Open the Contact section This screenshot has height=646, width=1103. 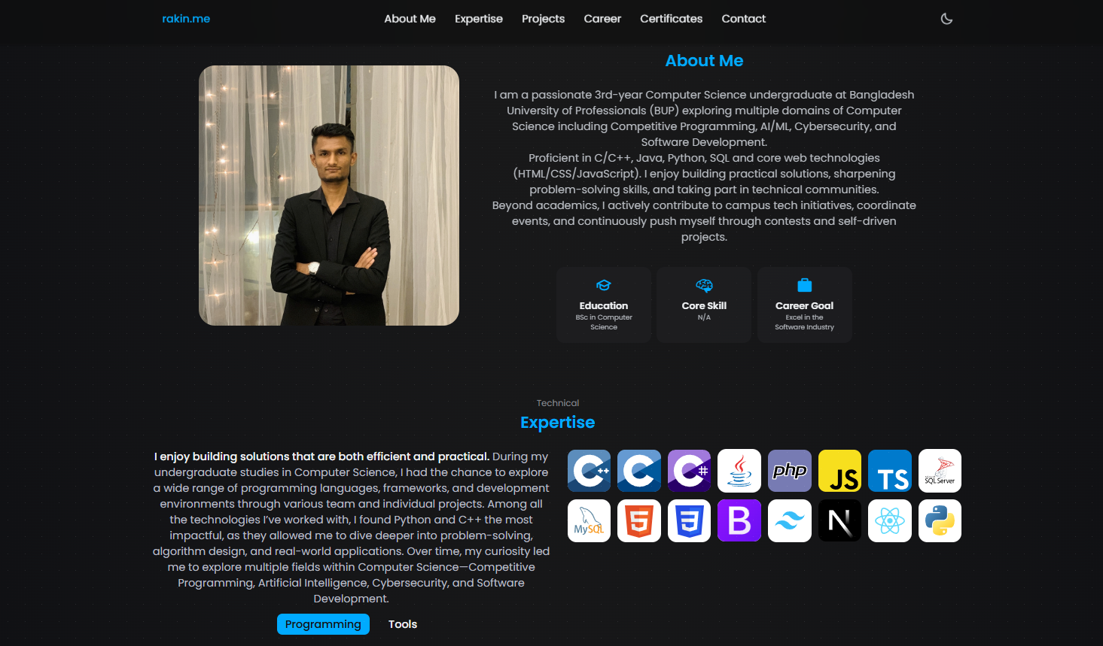[743, 19]
